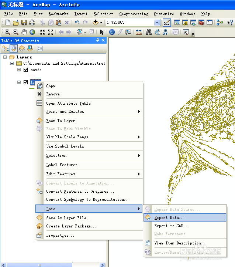The width and height of the screenshot is (235, 267).
Task: Click the New Map File icon
Action: (8, 22)
